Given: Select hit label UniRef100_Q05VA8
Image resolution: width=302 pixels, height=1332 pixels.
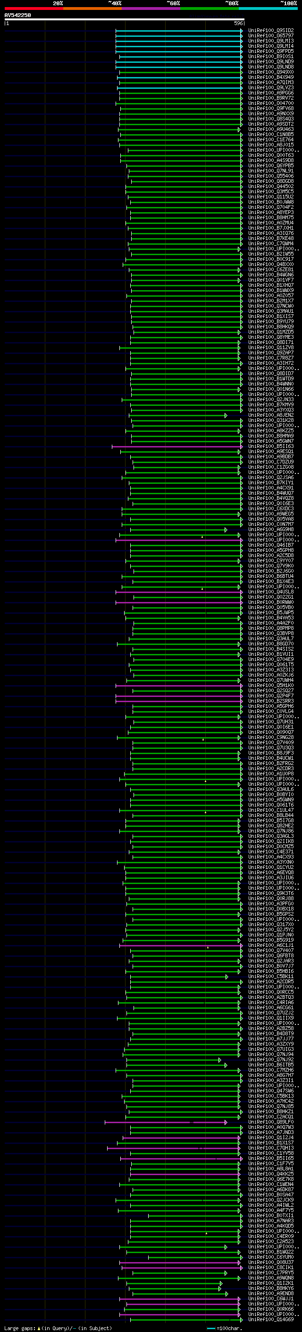Looking at the screenshot, I should 271,519.
